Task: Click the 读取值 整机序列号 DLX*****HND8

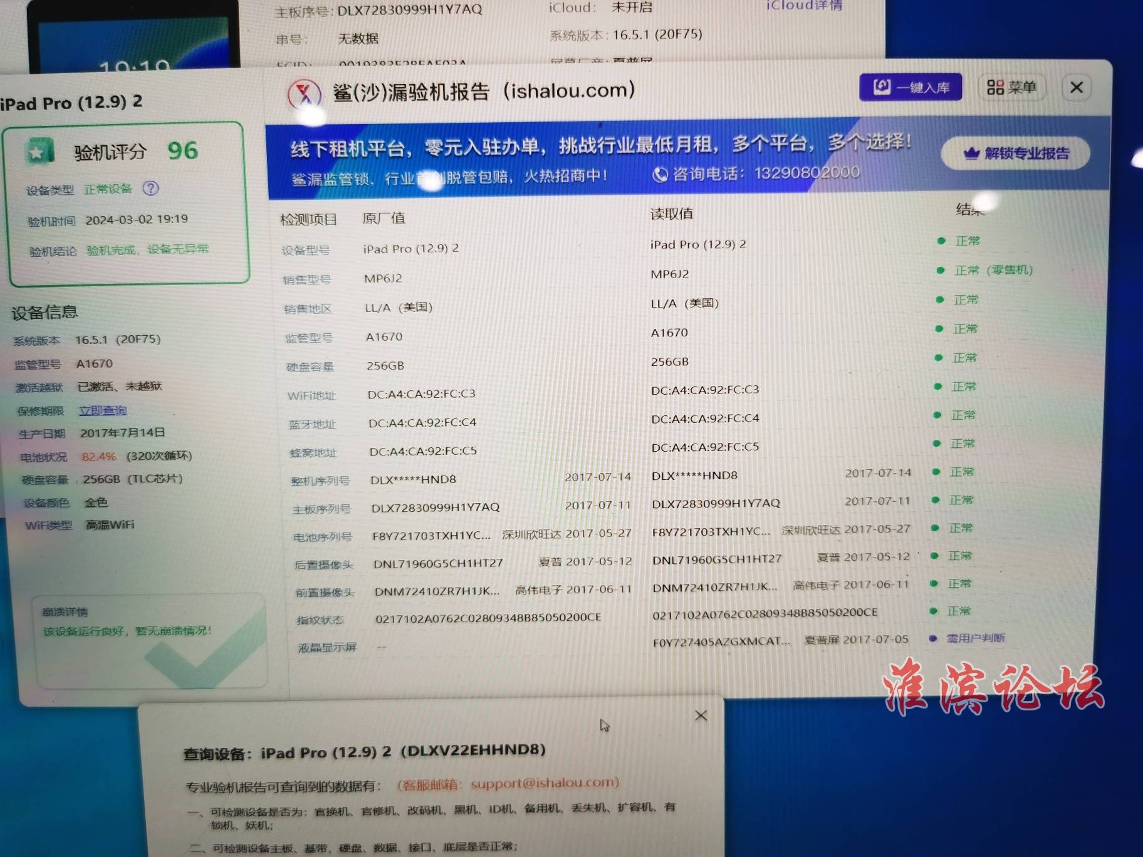Action: tap(694, 475)
